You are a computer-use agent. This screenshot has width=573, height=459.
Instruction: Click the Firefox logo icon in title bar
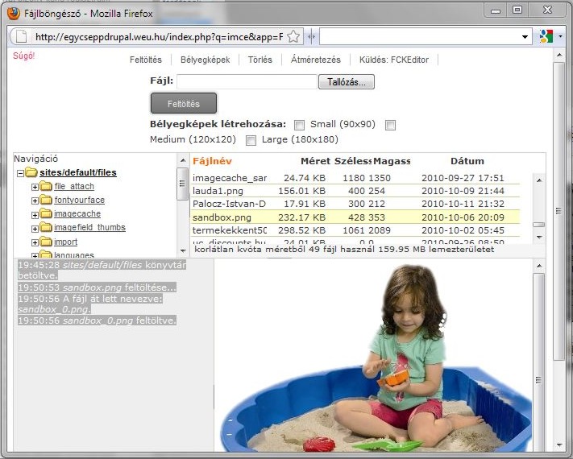(14, 14)
